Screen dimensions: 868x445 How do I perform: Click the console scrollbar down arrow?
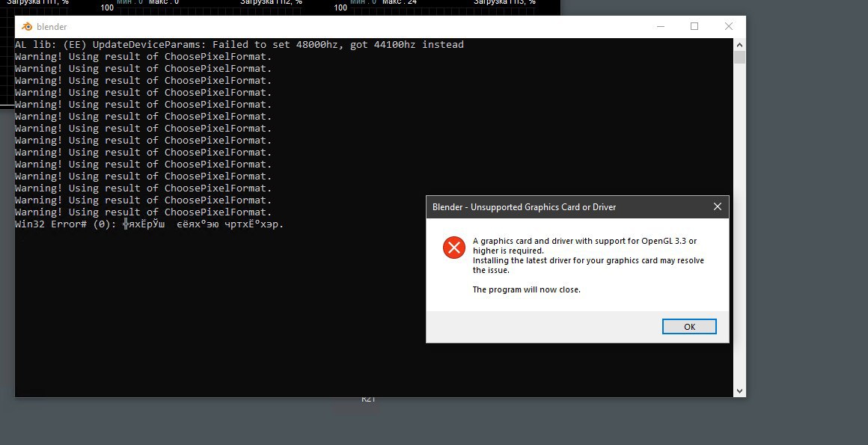coord(739,390)
